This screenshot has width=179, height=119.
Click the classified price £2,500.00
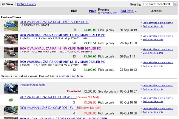(x=90, y=91)
